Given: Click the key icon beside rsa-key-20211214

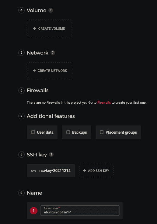Looking at the screenshot, I should [x=33, y=171].
